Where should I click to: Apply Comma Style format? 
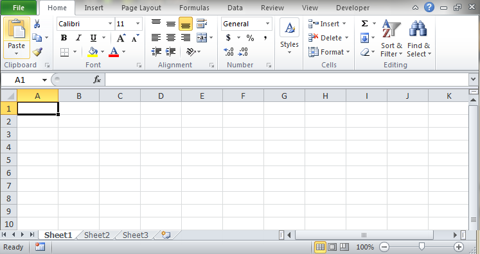[265, 38]
